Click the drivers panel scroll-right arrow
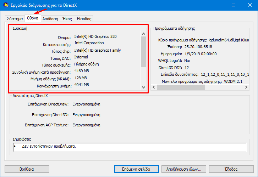This screenshot has width=258, height=177. click(246, 87)
